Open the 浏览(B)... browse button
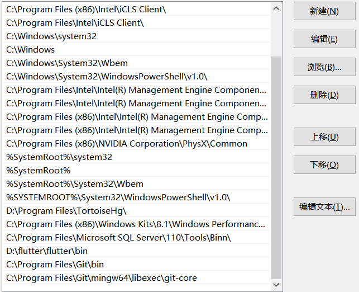This screenshot has width=359, height=292. pyautogui.click(x=324, y=67)
